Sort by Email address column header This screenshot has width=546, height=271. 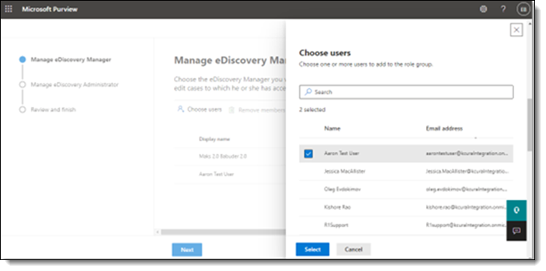(444, 128)
